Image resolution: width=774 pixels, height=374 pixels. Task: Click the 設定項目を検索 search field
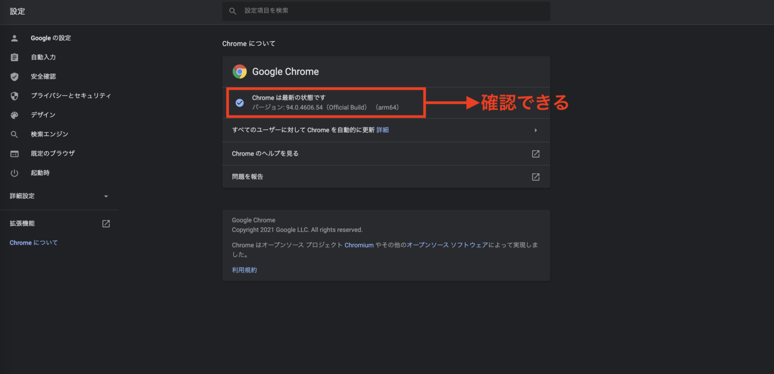tap(386, 10)
